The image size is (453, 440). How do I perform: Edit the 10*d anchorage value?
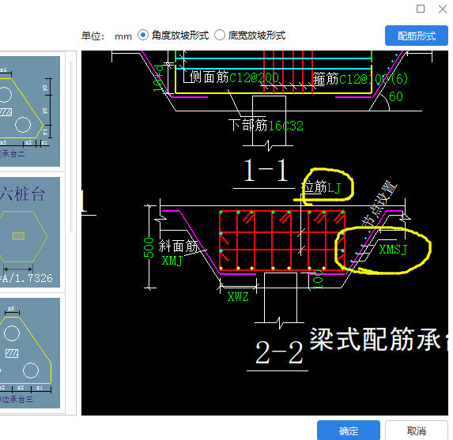[158, 78]
